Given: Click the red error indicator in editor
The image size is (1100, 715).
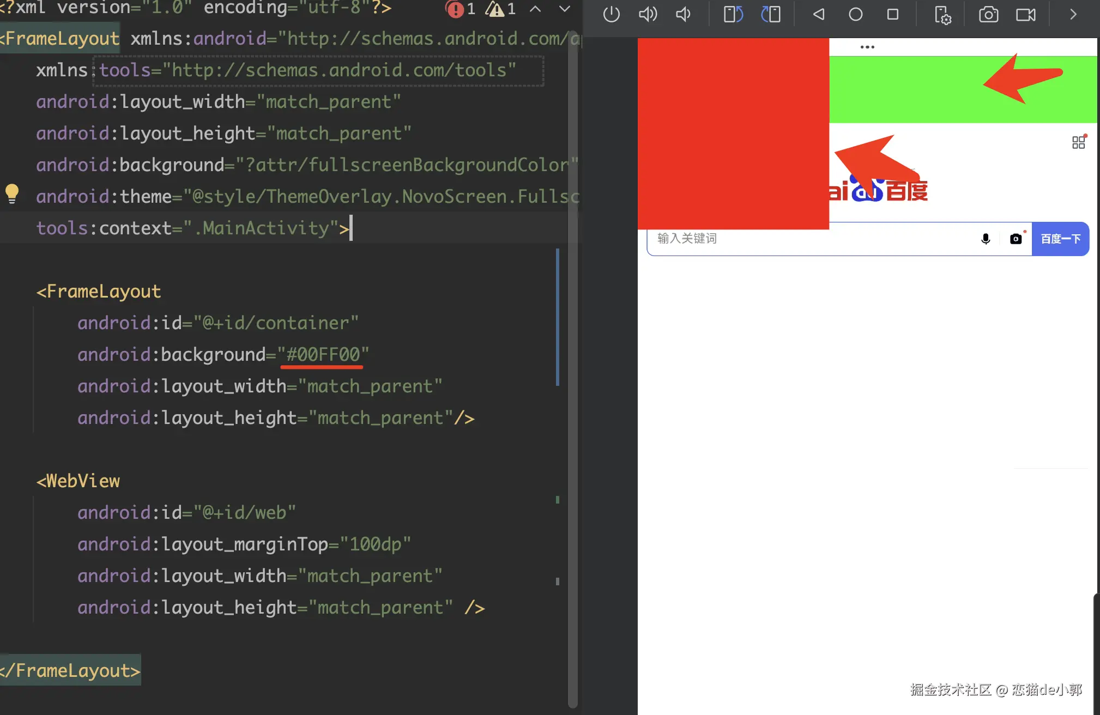Looking at the screenshot, I should point(461,9).
